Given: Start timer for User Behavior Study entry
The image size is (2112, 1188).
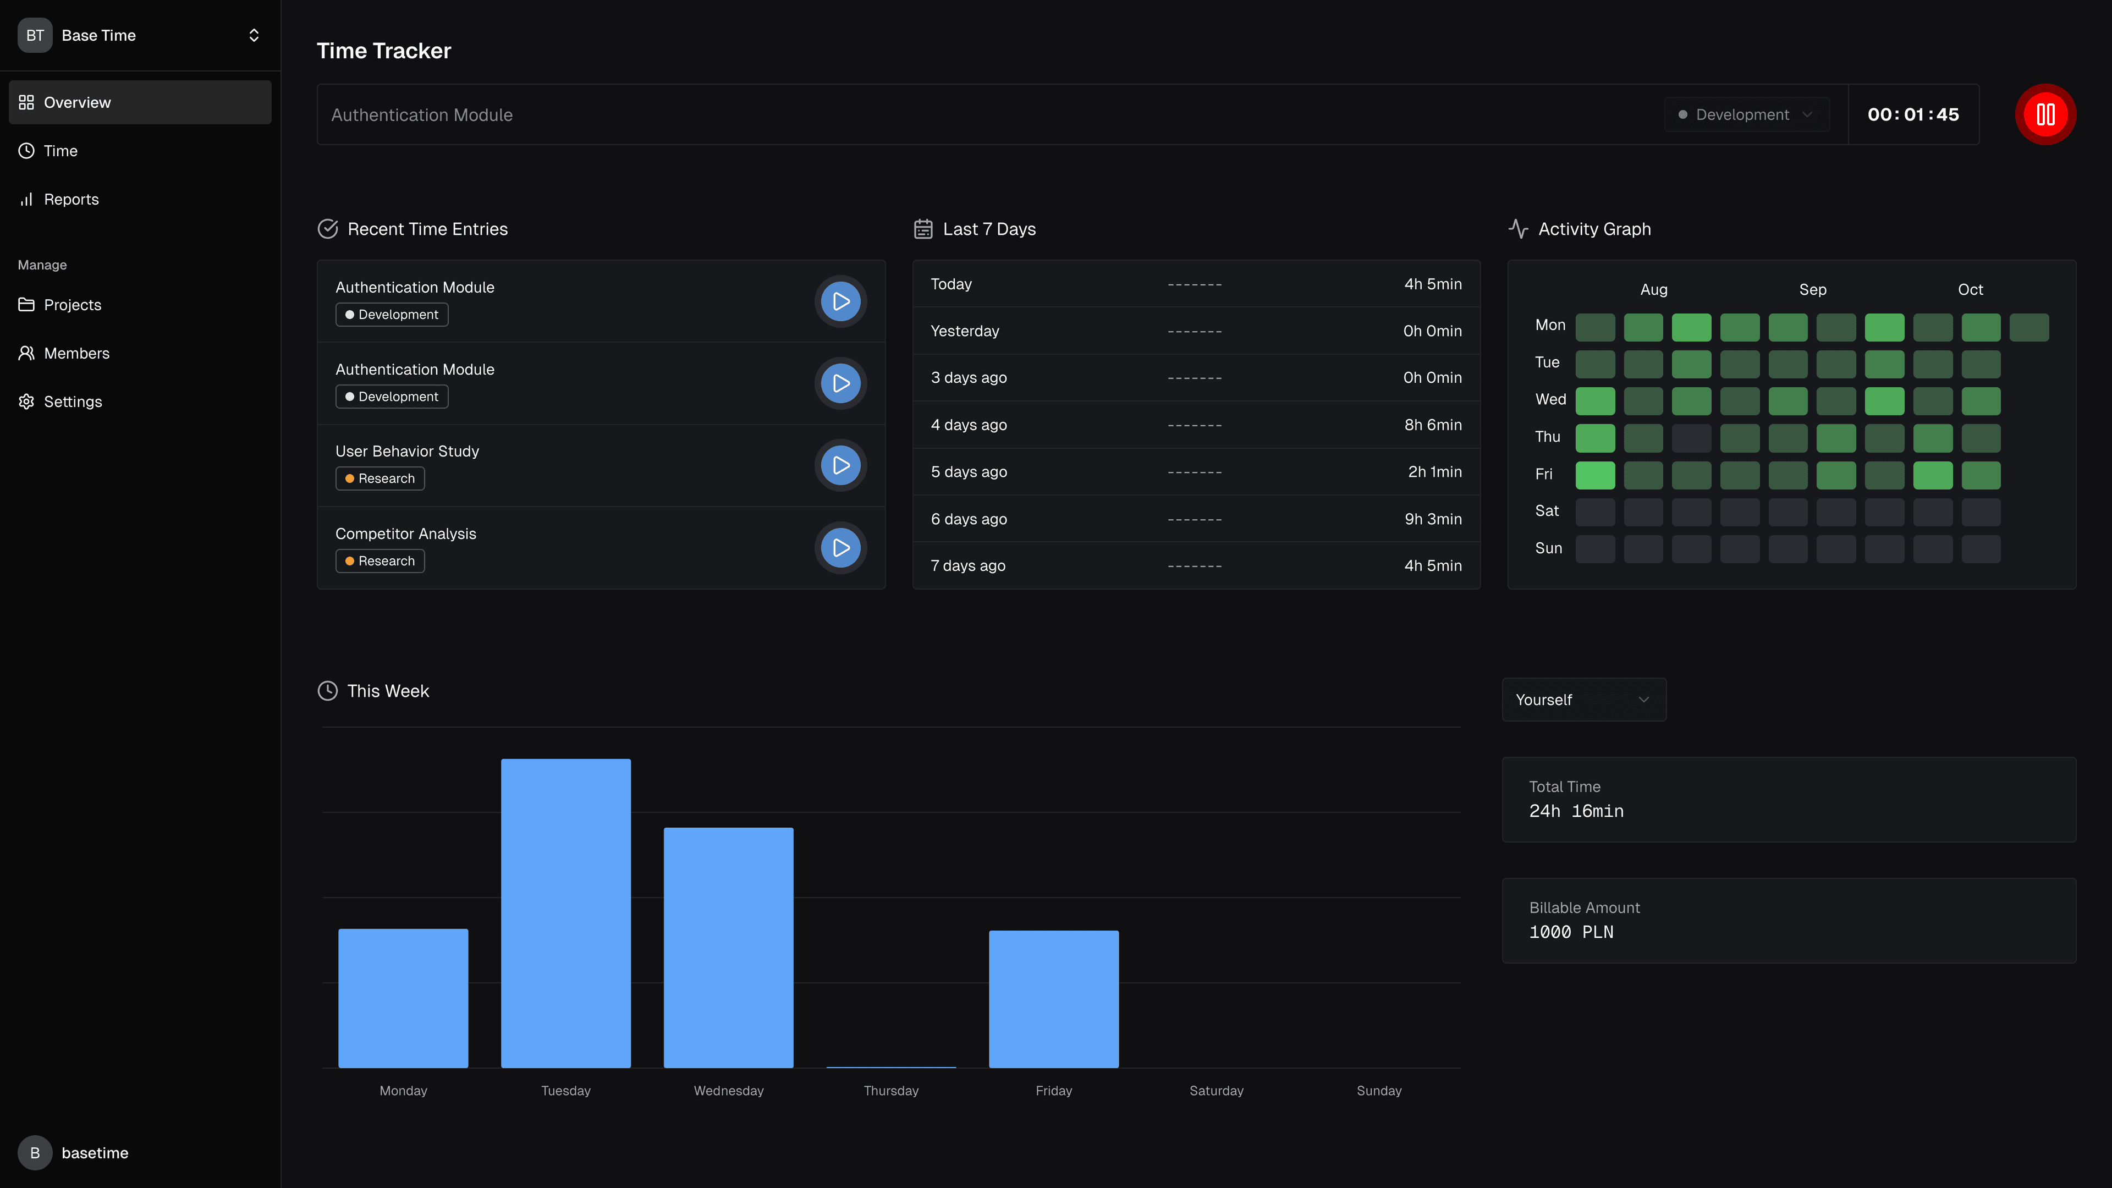Looking at the screenshot, I should point(840,465).
